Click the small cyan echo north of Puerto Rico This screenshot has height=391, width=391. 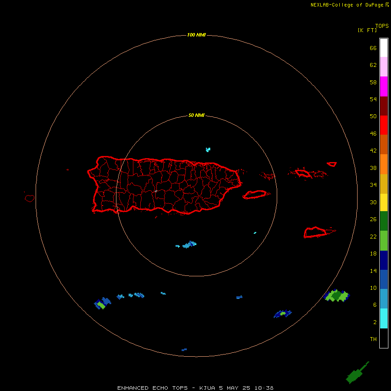(x=208, y=149)
